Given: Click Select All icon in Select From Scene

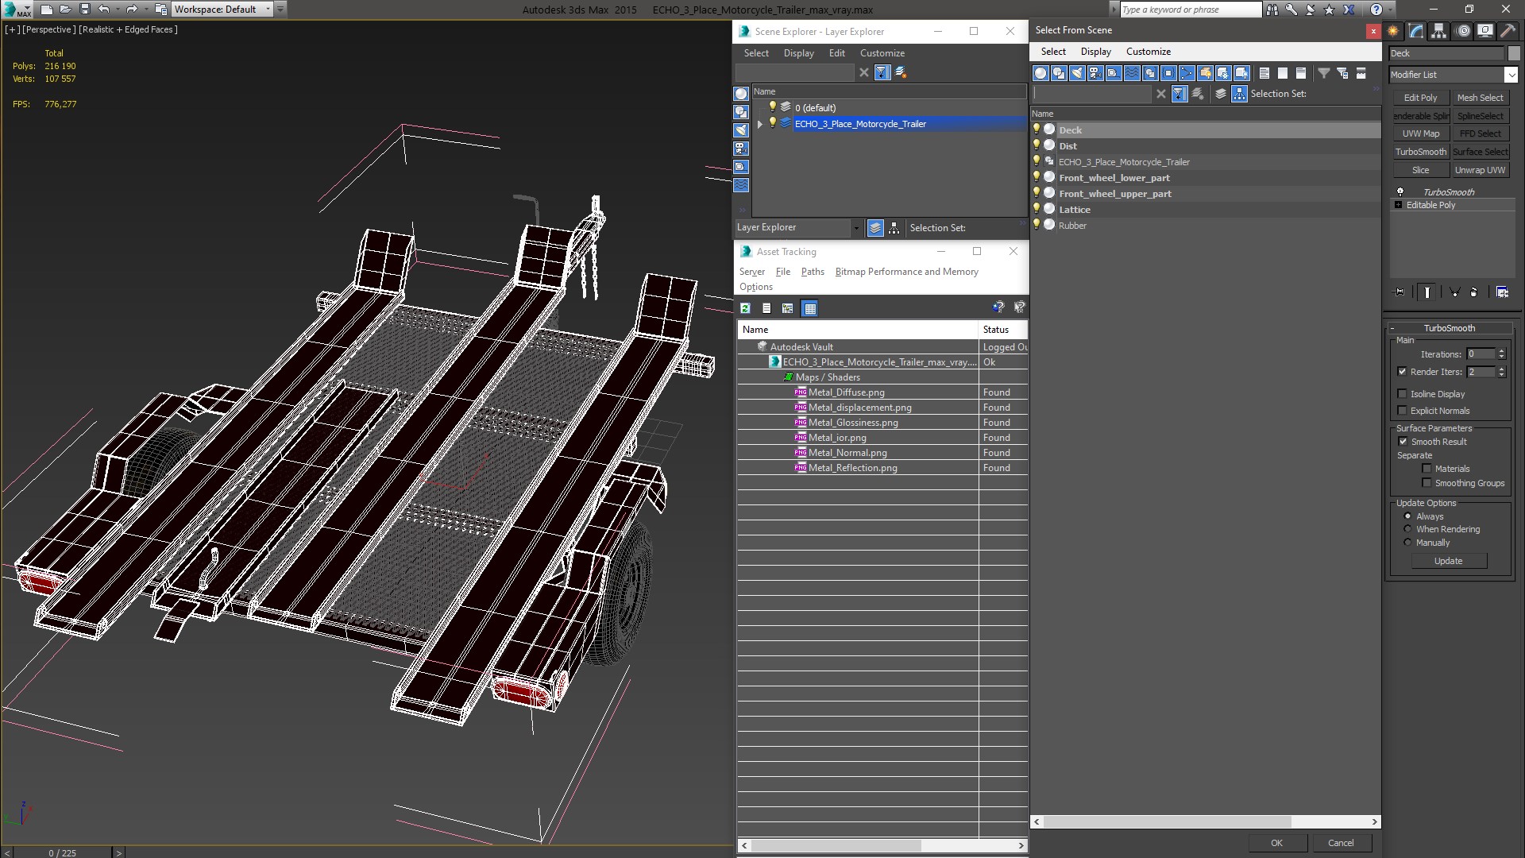Looking at the screenshot, I should [1264, 73].
